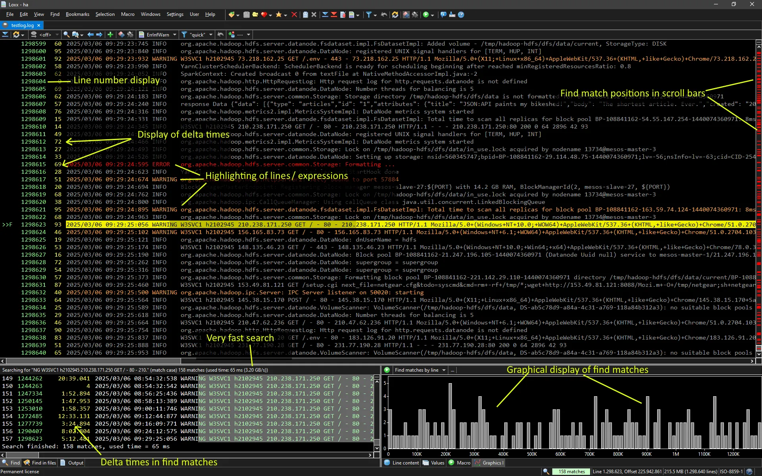
Task: Open the filter funnel icon in main toolbar
Action: pos(369,15)
